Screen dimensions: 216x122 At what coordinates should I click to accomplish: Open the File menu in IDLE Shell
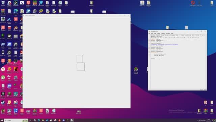149,33
